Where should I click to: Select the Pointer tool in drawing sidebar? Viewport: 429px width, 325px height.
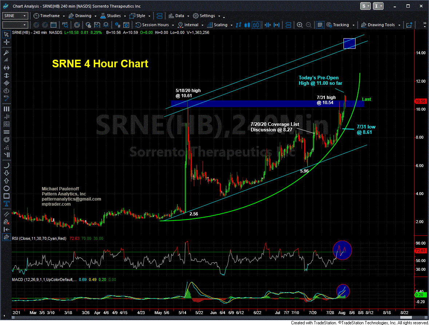[6, 35]
